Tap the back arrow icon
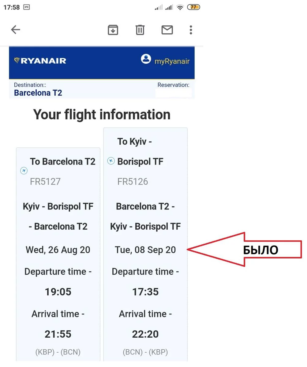Viewport: 307px width, 367px height. pos(16,30)
